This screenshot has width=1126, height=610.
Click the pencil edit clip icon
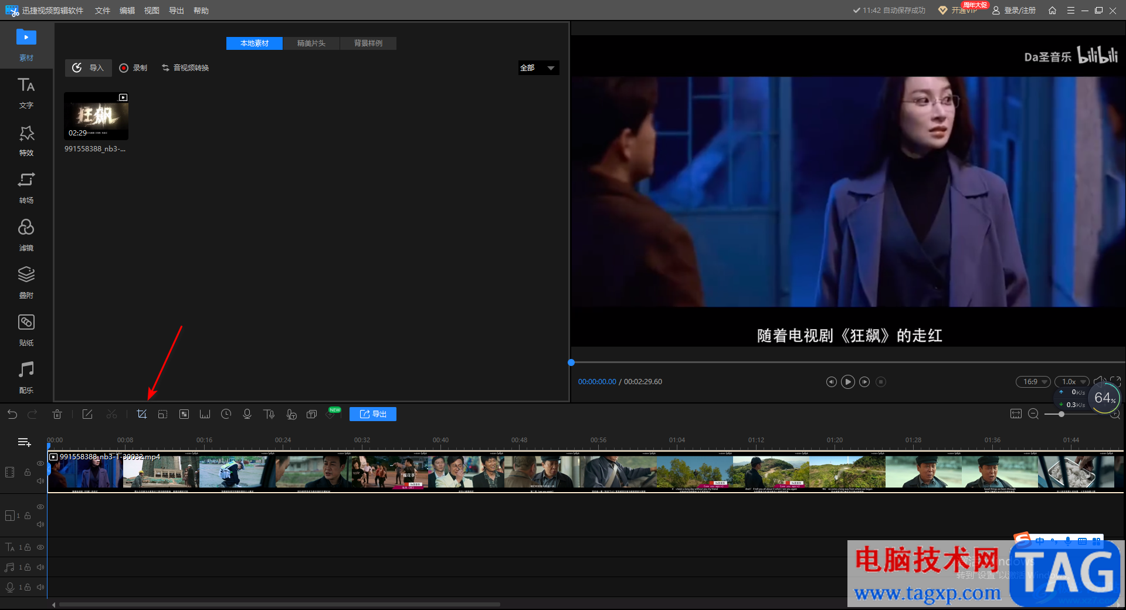[87, 414]
